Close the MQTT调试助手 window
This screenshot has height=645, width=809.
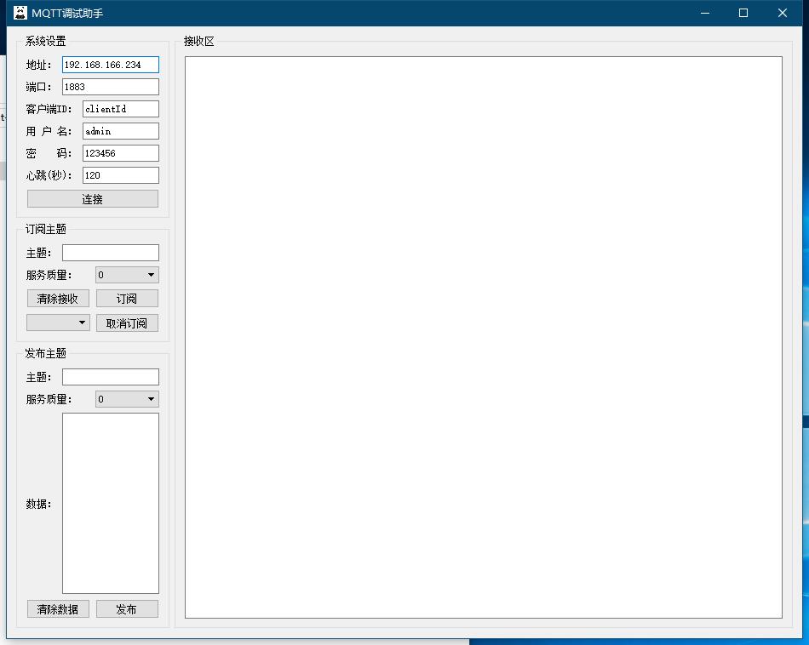coord(782,13)
